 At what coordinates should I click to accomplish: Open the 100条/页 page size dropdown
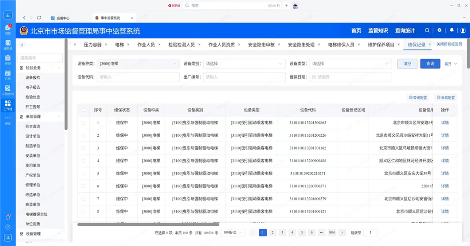[233, 233]
